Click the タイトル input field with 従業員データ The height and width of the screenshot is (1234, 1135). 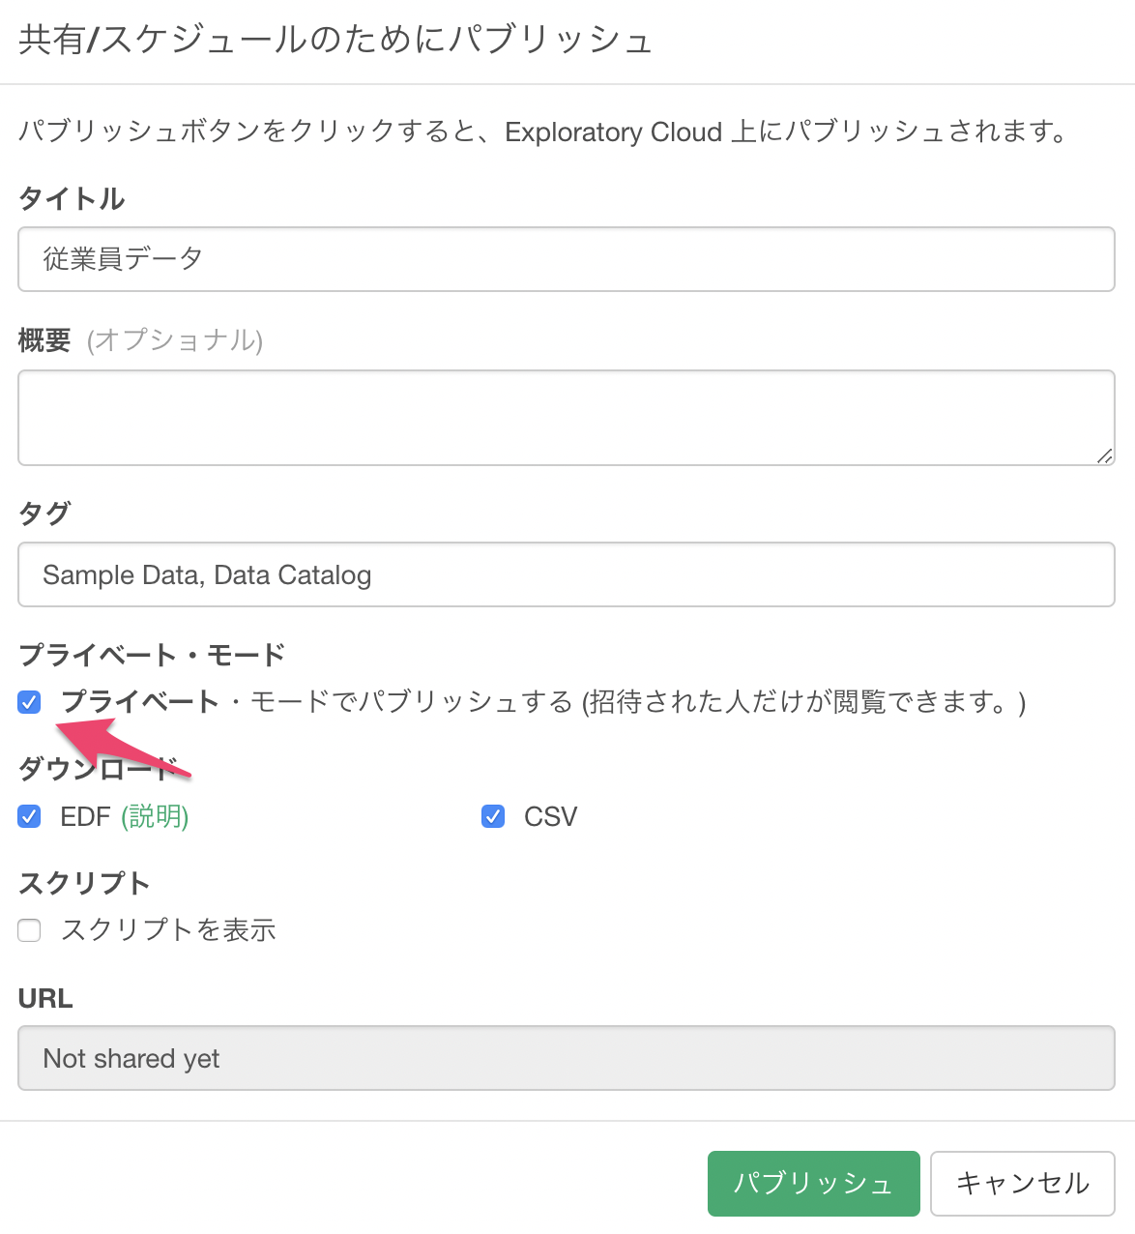click(567, 259)
